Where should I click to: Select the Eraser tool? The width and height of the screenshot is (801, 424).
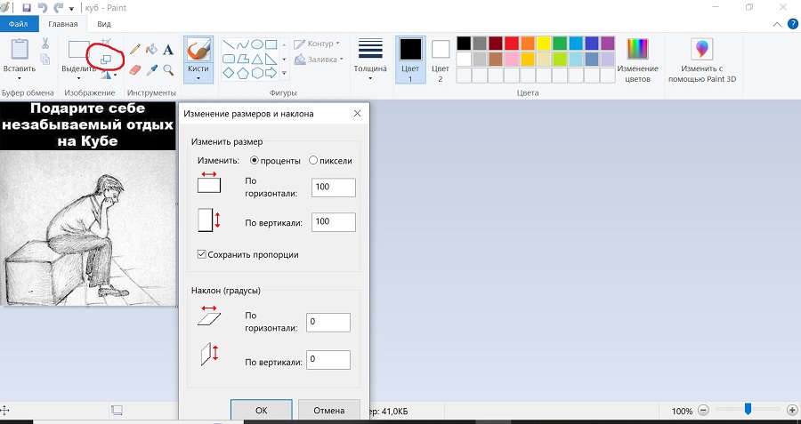[135, 70]
